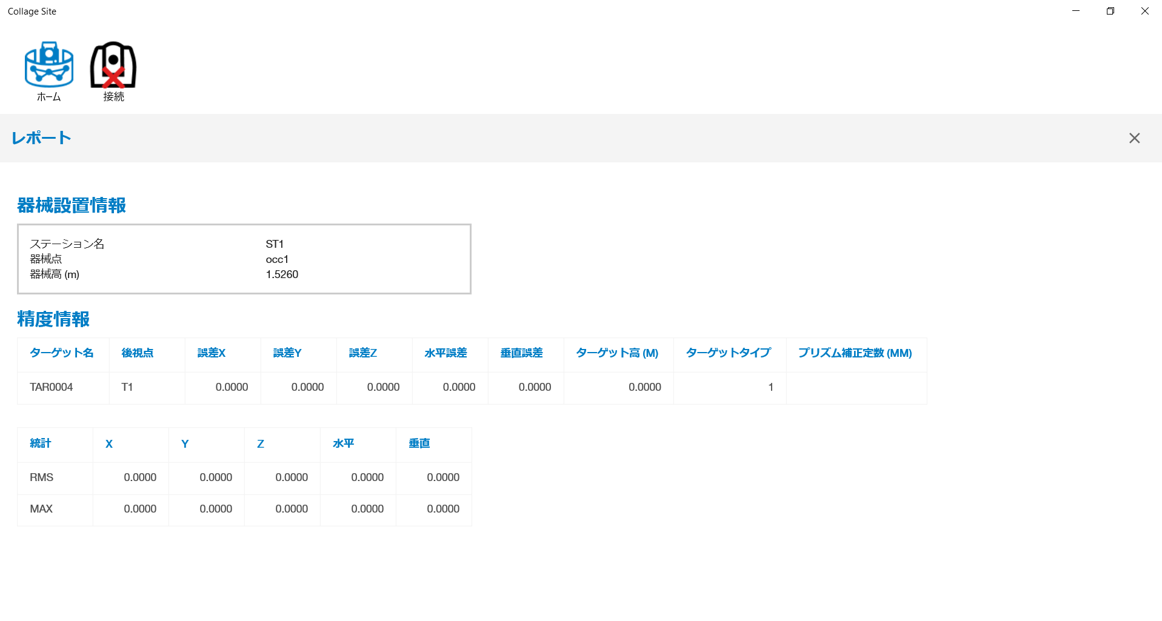
Task: Click the station name value ST1
Action: 275,244
